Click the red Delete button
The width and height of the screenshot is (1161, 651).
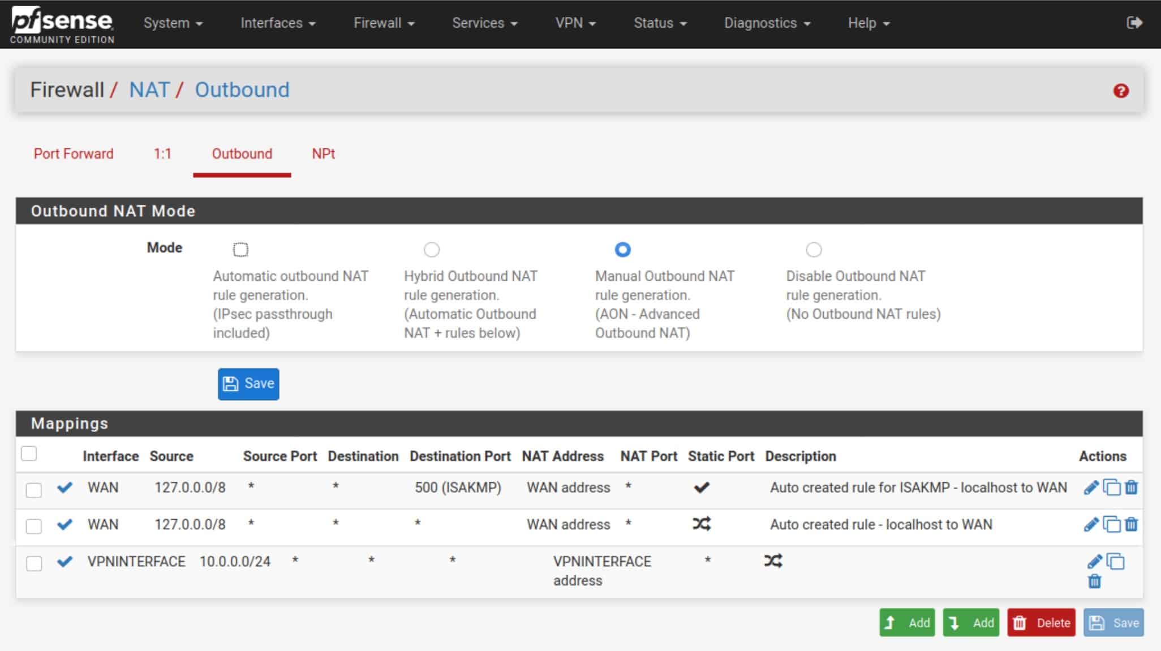1041,623
